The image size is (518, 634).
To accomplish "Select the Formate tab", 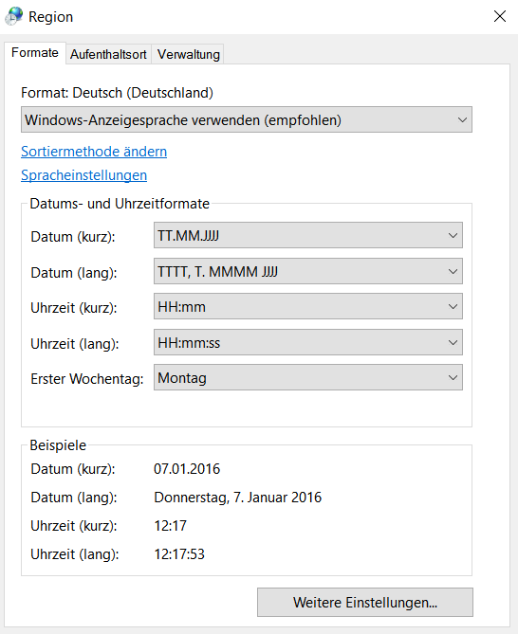I will 35,52.
